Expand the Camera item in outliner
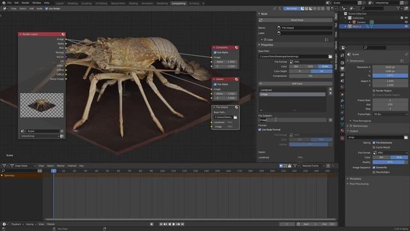 (350, 22)
